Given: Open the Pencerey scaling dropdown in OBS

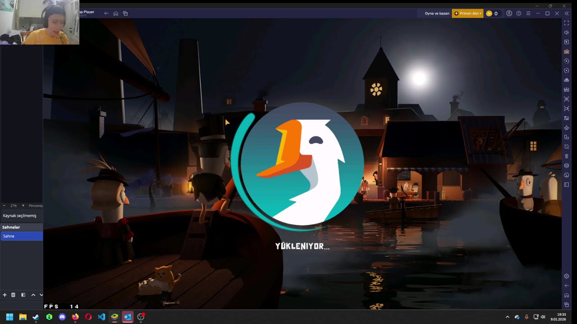Looking at the screenshot, I should (36, 206).
